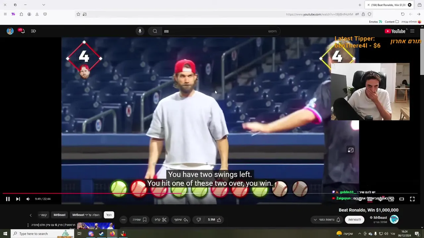This screenshot has width=424, height=238.
Task: Mute the tab via its speaker icon
Action: pyautogui.click(x=410, y=5)
